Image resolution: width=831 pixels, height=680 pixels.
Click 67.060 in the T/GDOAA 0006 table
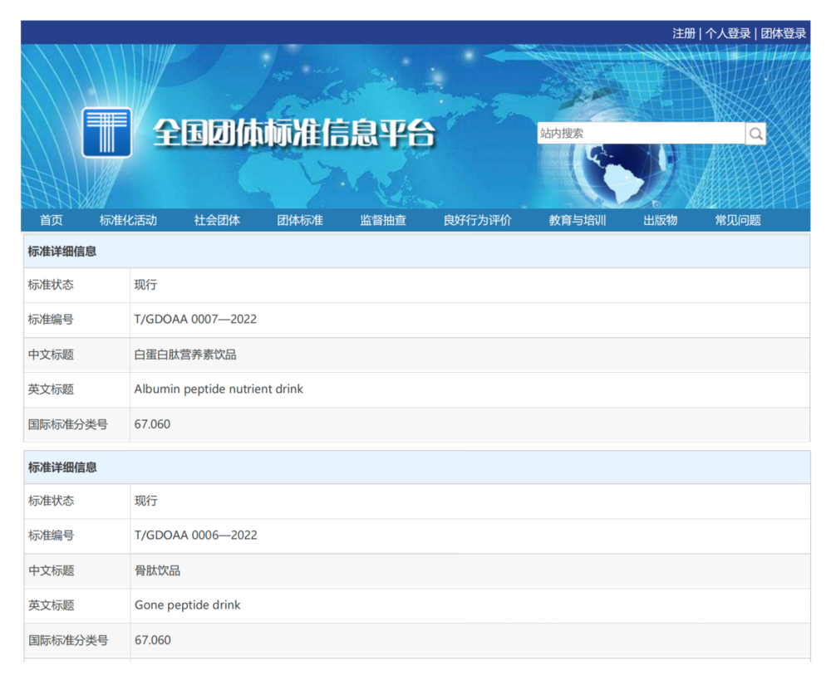coord(153,640)
